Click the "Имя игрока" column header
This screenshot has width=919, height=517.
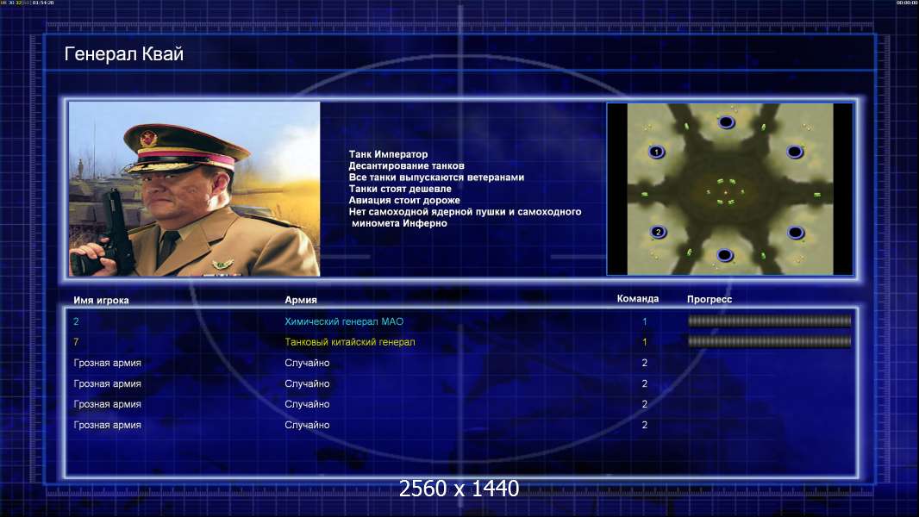[x=101, y=301]
